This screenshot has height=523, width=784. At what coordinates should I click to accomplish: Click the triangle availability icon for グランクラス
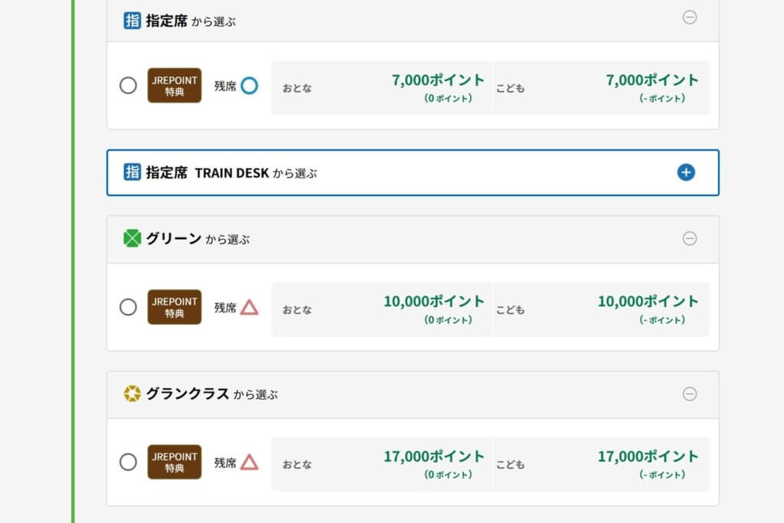[x=249, y=463]
